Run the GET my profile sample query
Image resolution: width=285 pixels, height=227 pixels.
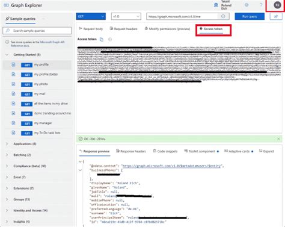pos(37,64)
